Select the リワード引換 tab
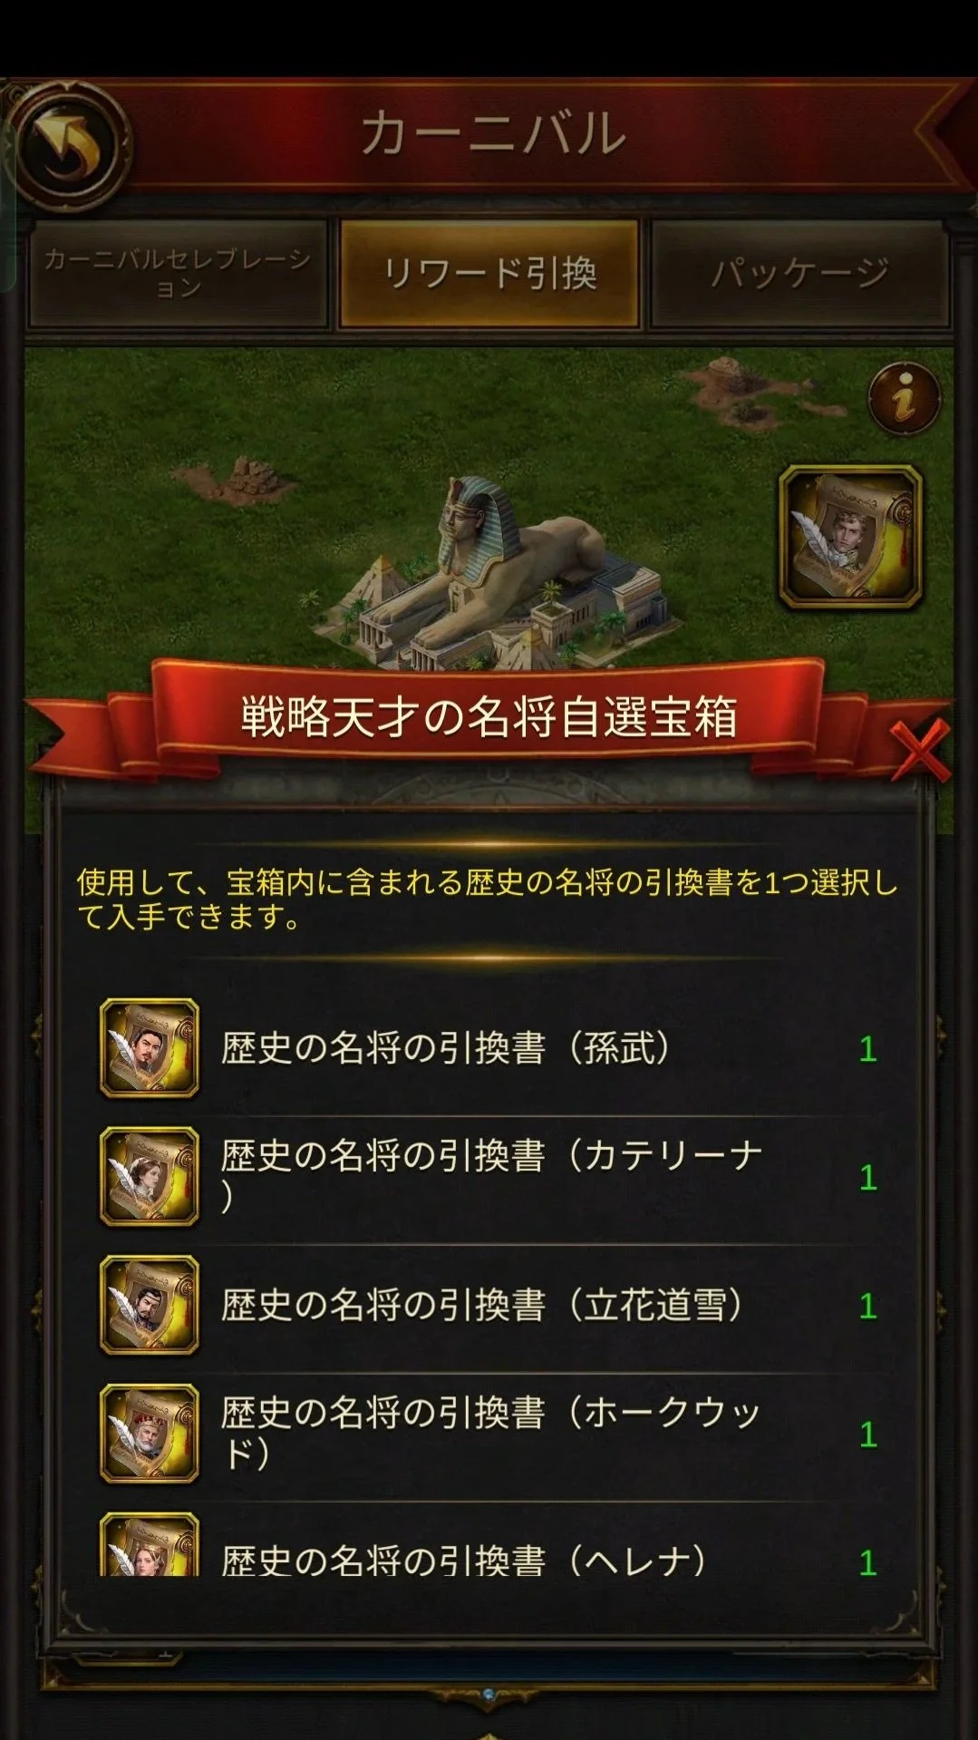This screenshot has height=1740, width=978. pyautogui.click(x=489, y=273)
